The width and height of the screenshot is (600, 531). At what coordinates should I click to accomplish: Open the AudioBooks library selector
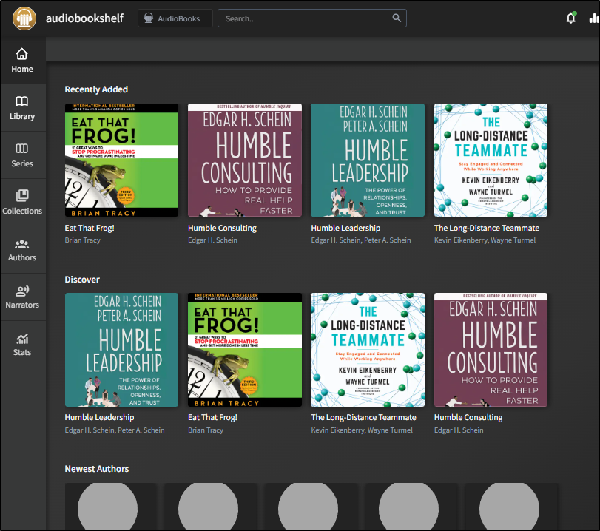pos(175,18)
